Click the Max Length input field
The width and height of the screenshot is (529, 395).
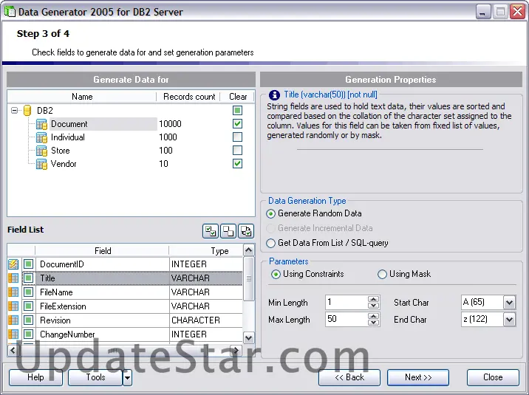tap(347, 319)
